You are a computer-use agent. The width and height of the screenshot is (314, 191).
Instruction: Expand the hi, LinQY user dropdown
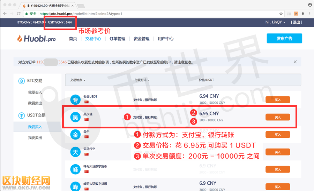click(x=275, y=22)
